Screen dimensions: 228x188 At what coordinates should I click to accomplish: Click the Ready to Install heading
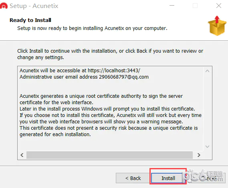(30, 20)
